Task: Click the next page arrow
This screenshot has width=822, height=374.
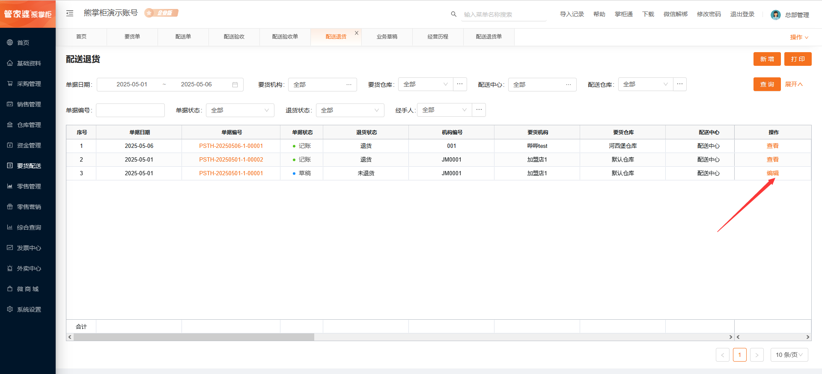Action: pos(757,355)
